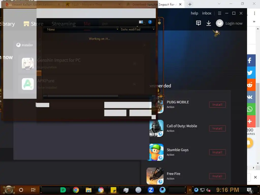Open the inbox link
Image resolution: width=260 pixels, height=195 pixels.
coord(207,13)
